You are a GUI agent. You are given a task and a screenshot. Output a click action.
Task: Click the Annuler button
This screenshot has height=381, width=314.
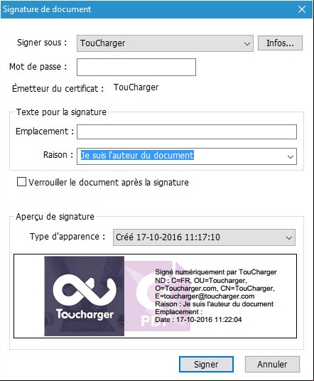point(272,364)
